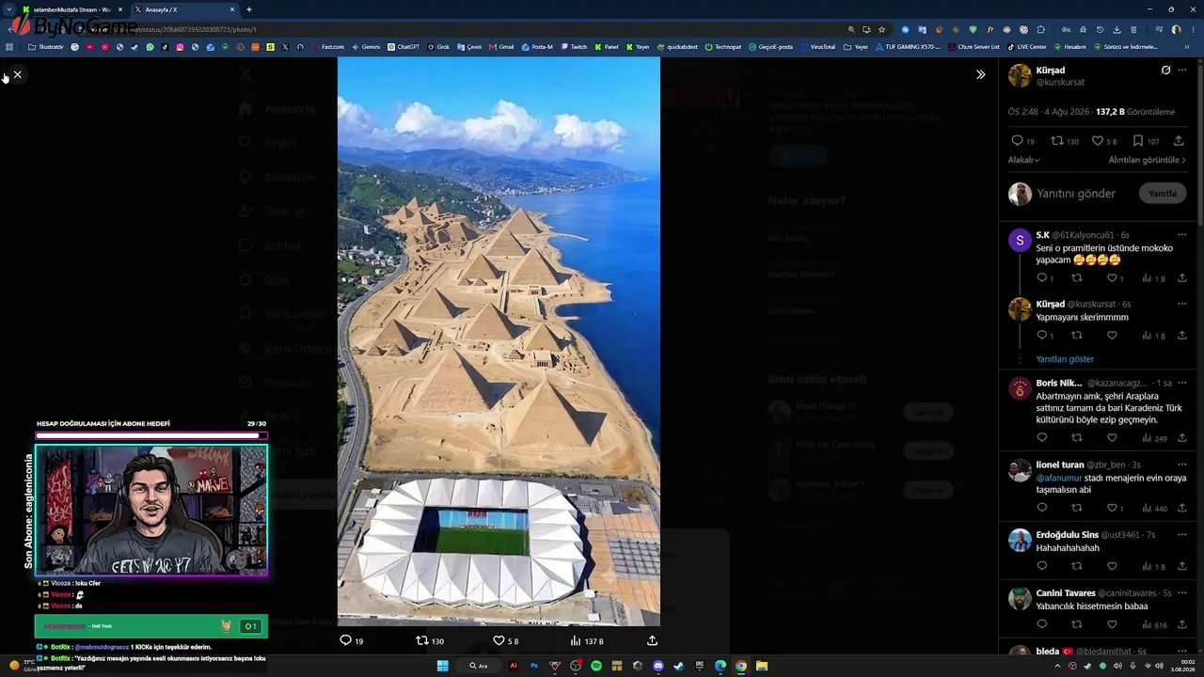The width and height of the screenshot is (1204, 677).
Task: Open more options on lionel turan reply
Action: point(1182,464)
